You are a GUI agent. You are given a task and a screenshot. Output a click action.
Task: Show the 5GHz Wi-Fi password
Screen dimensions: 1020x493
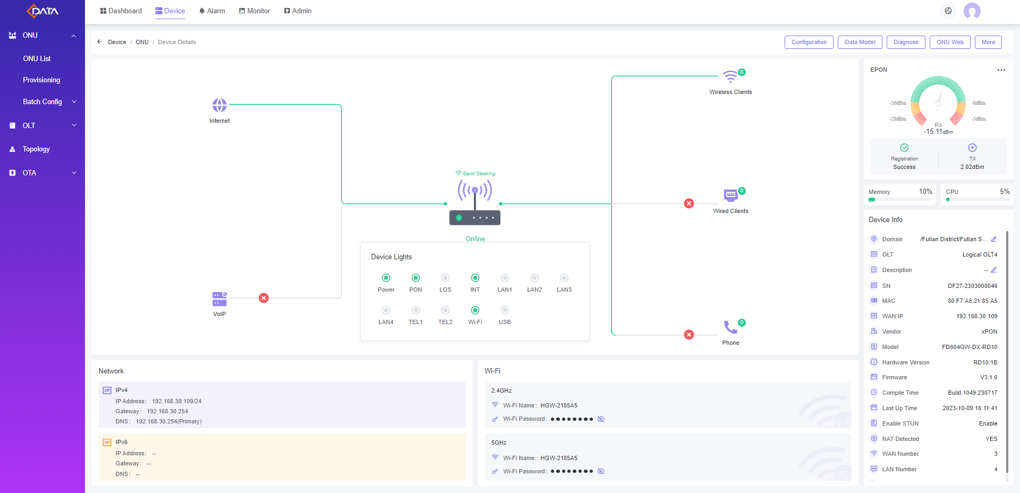coord(601,471)
